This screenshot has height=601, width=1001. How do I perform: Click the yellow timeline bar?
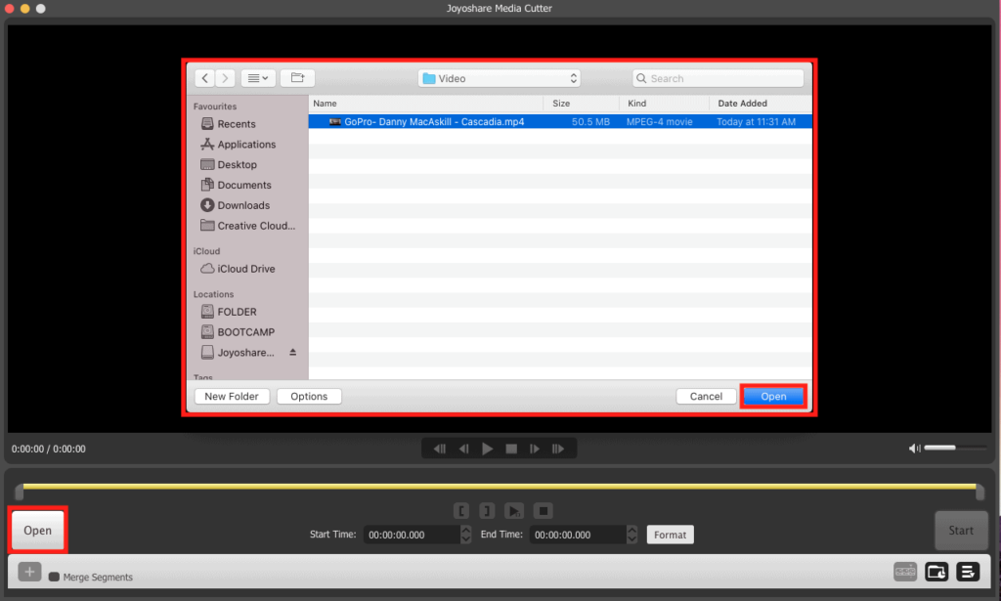(500, 486)
